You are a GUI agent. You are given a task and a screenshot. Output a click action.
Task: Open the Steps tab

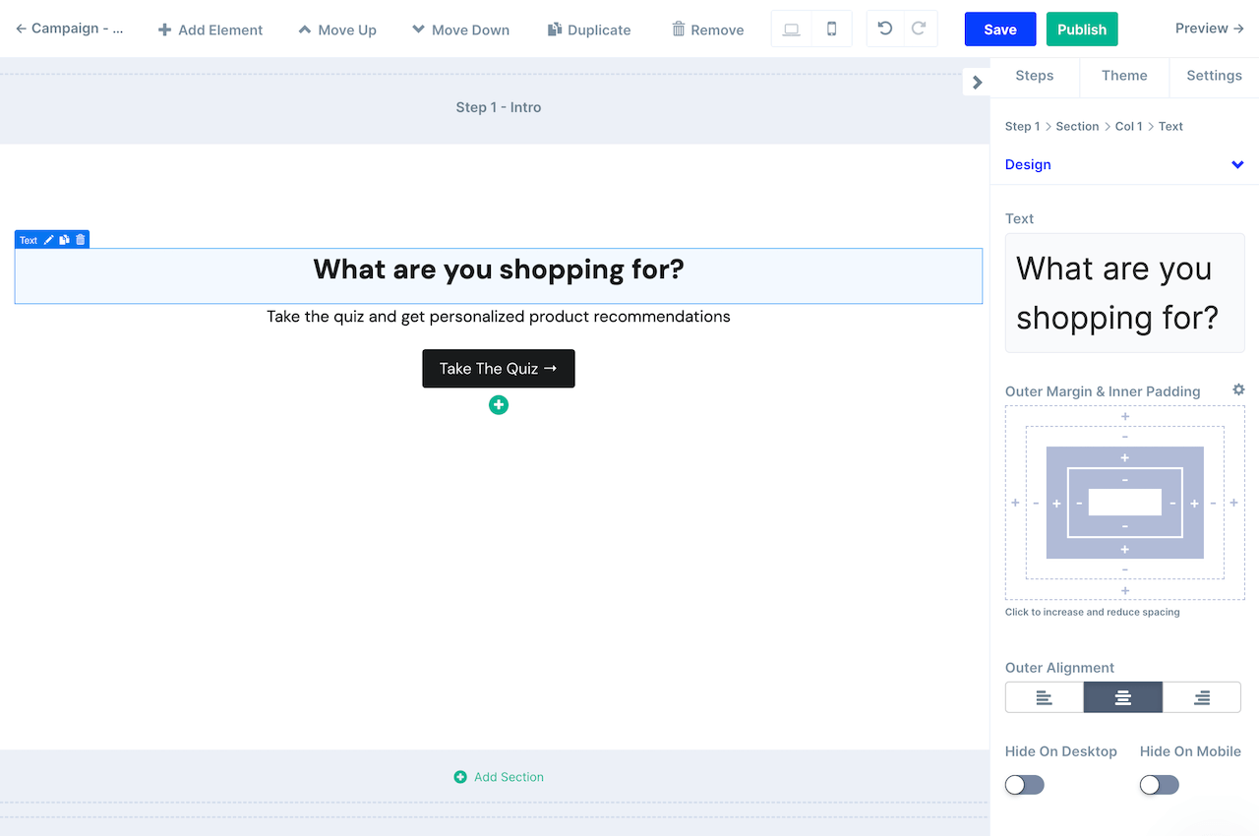(1035, 76)
